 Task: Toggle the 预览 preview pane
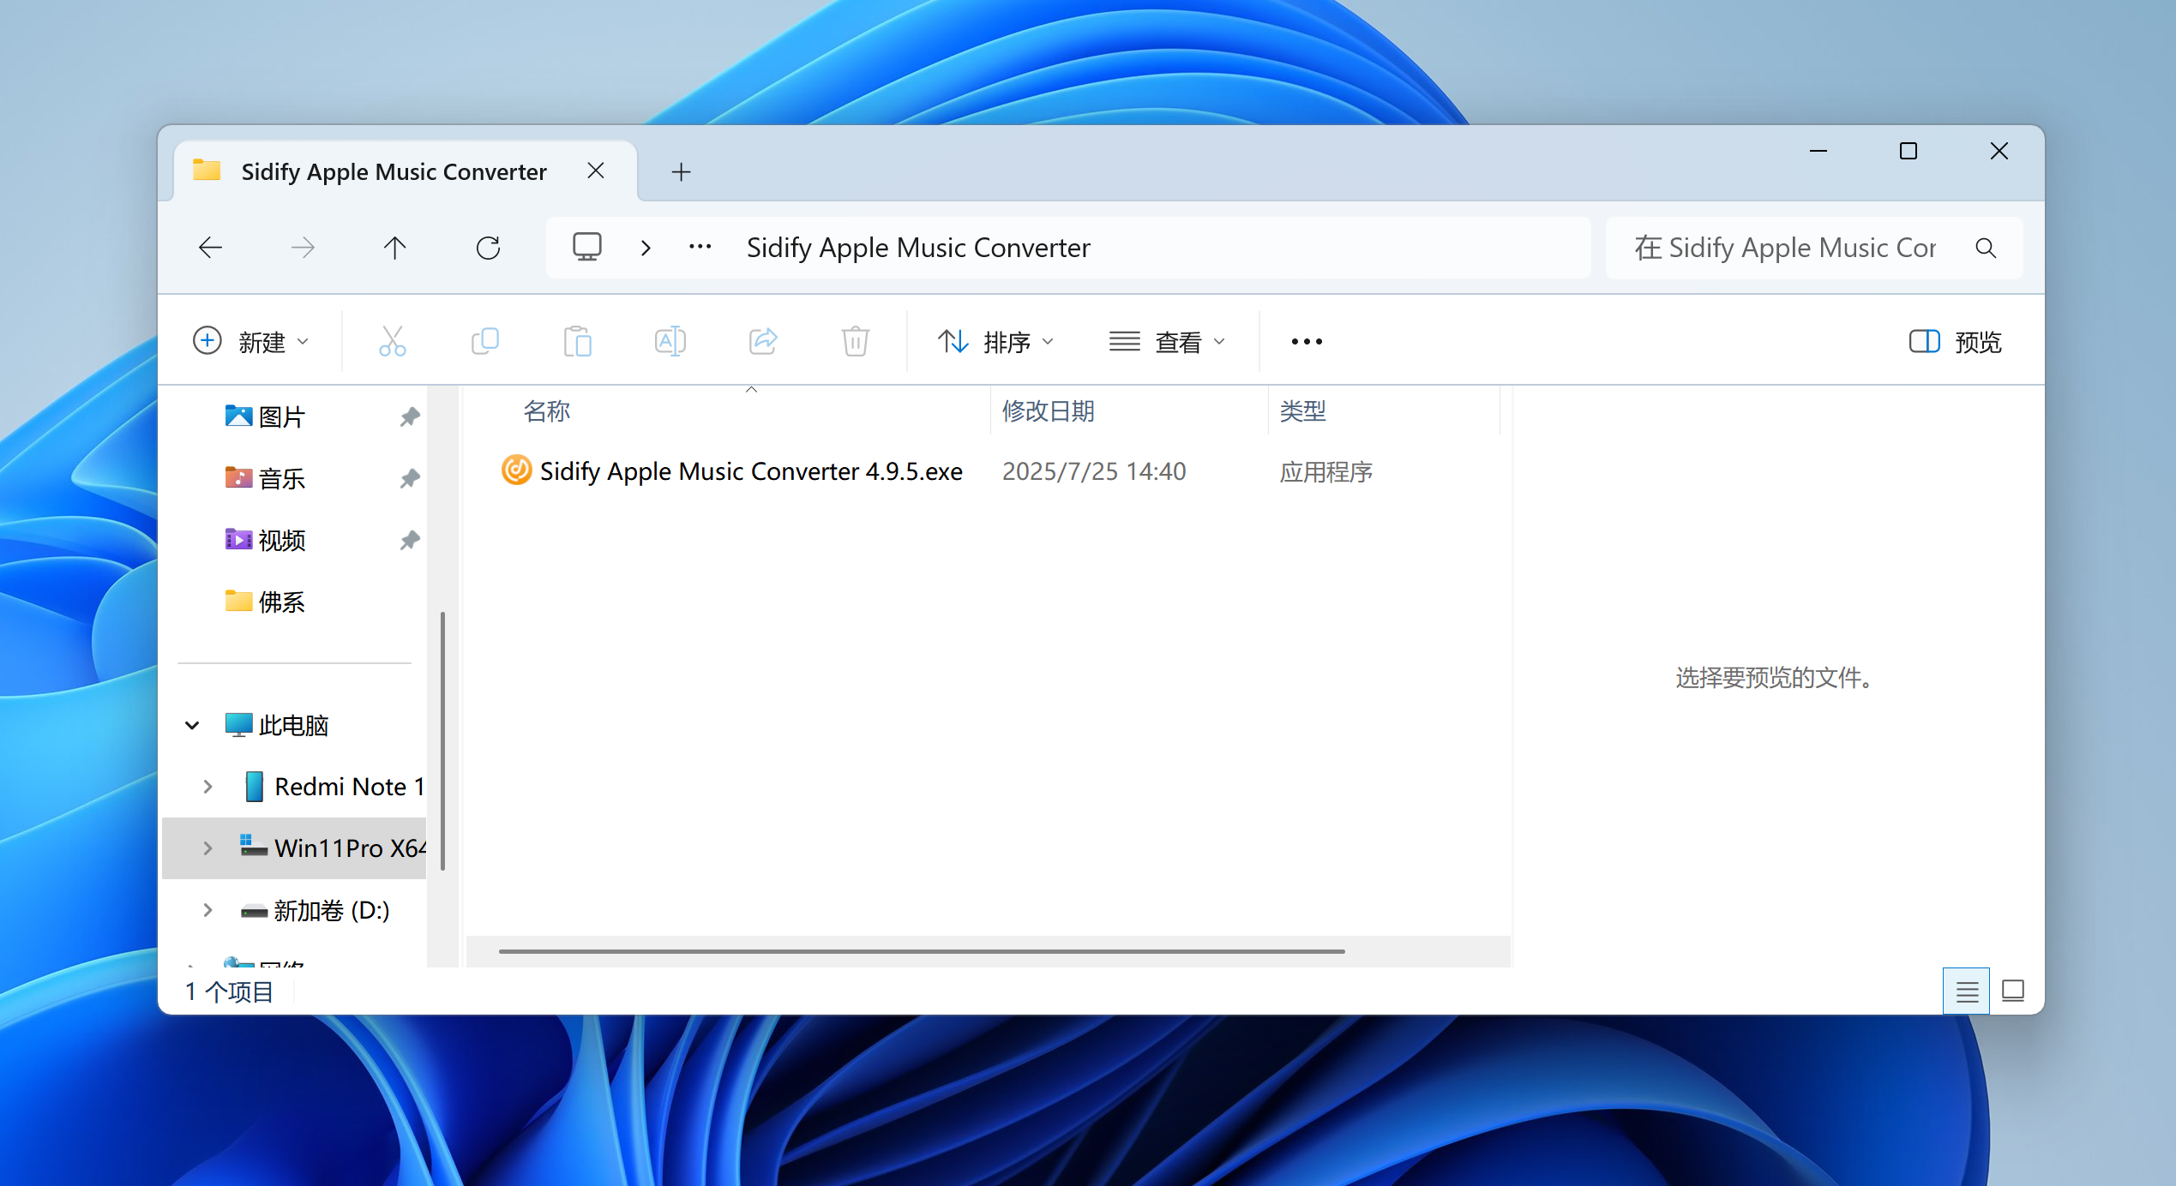[1955, 341]
